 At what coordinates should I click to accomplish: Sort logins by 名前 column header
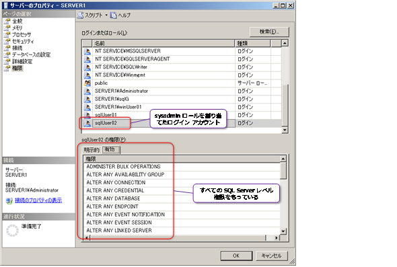click(164, 43)
